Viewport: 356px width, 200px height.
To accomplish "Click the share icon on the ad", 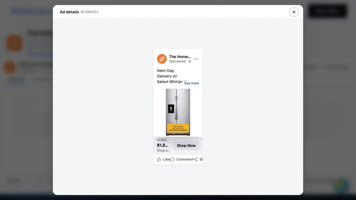I will point(196,159).
